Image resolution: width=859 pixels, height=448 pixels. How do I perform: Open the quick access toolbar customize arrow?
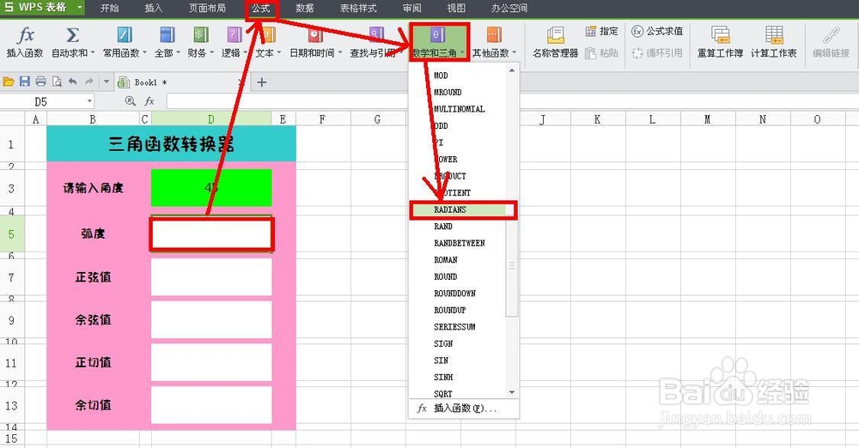click(107, 82)
